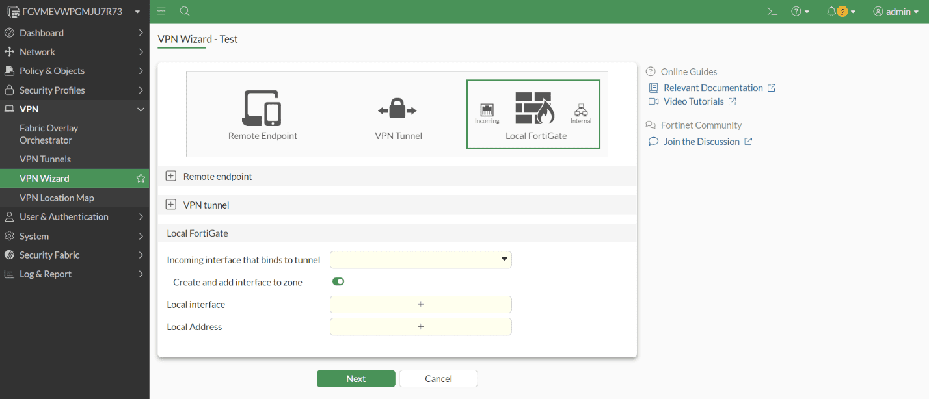Open Join the Discussion link
929x399 pixels.
point(701,142)
